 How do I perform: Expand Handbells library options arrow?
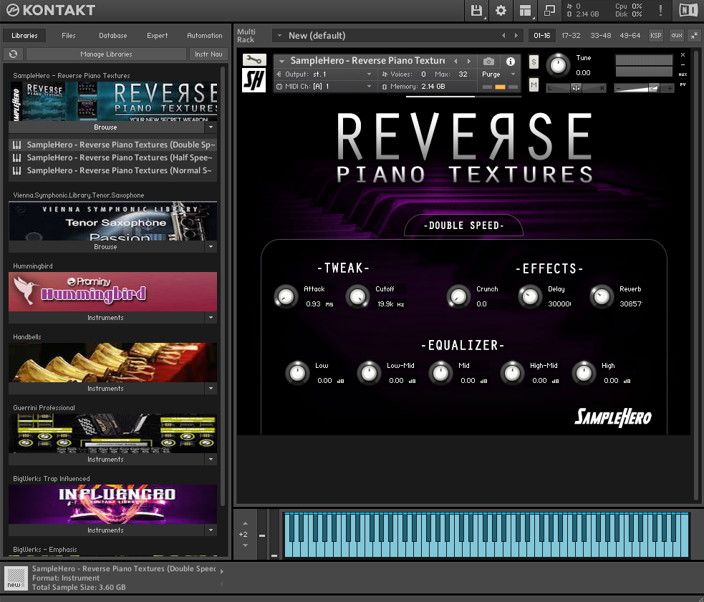click(x=211, y=388)
